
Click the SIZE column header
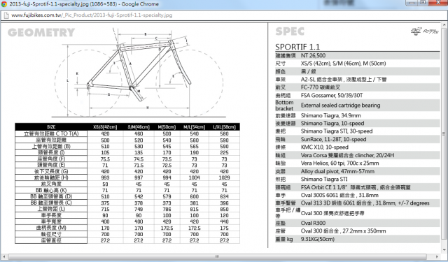pyautogui.click(x=51, y=127)
